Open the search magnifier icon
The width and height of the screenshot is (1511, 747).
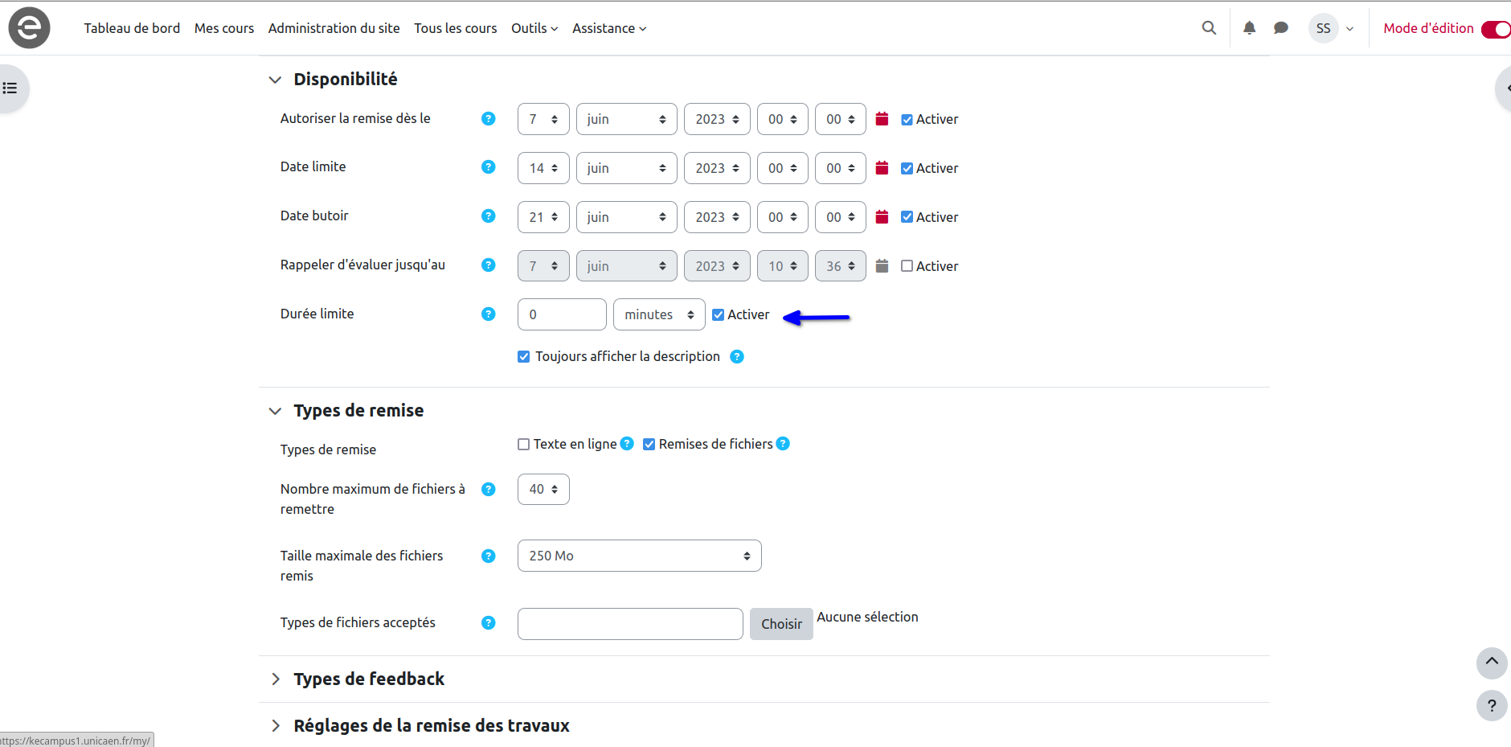click(1209, 28)
